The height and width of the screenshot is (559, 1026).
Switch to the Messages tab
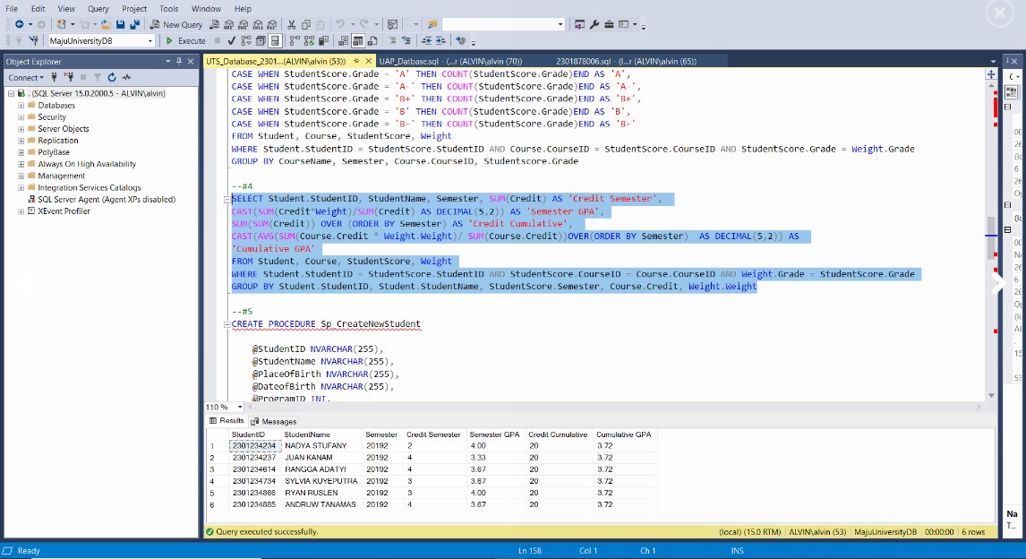click(274, 422)
